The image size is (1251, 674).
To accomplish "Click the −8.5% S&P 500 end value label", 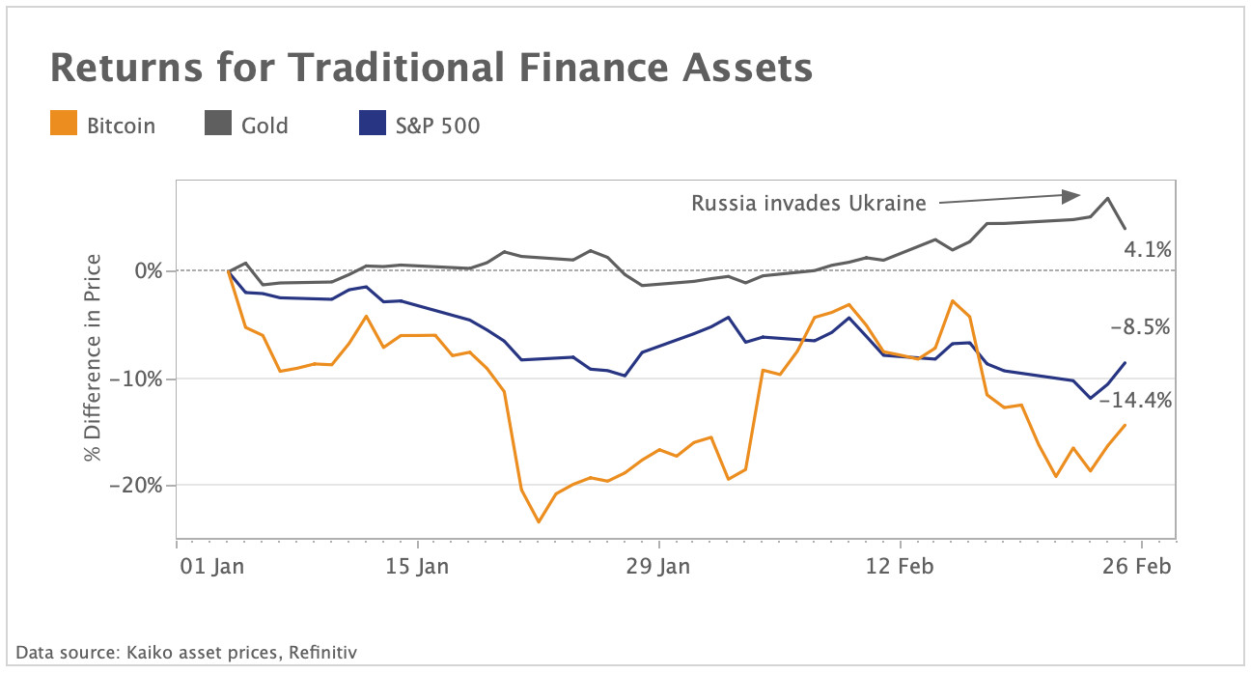I will [1140, 327].
